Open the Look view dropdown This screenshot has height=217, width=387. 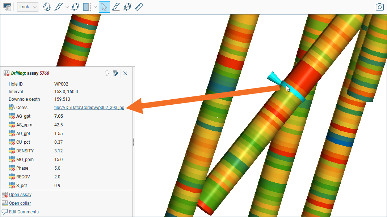pyautogui.click(x=28, y=7)
